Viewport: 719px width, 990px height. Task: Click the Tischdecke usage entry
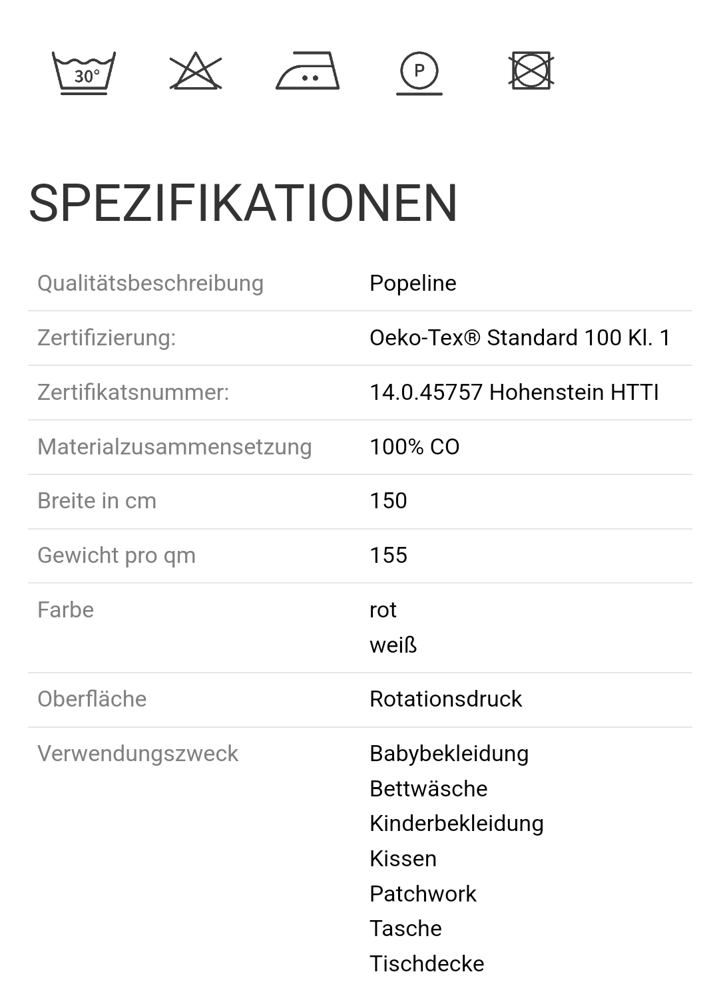pyautogui.click(x=427, y=964)
